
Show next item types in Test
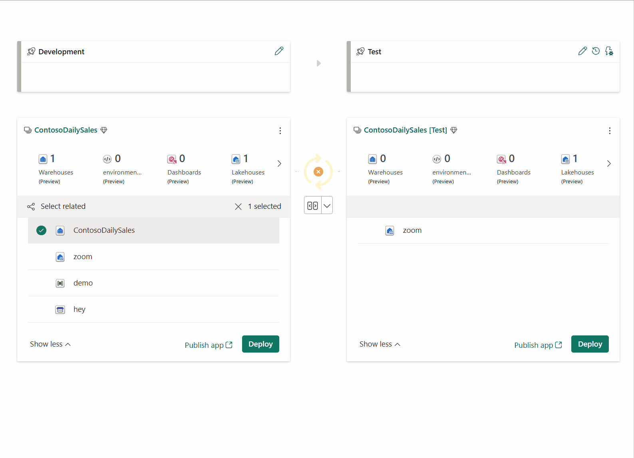(x=609, y=163)
